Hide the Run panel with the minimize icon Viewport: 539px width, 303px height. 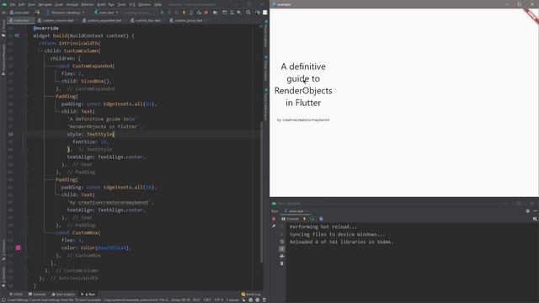(x=535, y=211)
